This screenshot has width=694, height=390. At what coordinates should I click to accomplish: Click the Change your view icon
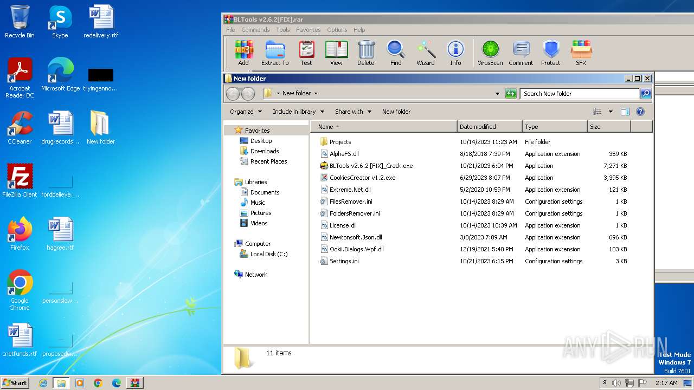[597, 112]
